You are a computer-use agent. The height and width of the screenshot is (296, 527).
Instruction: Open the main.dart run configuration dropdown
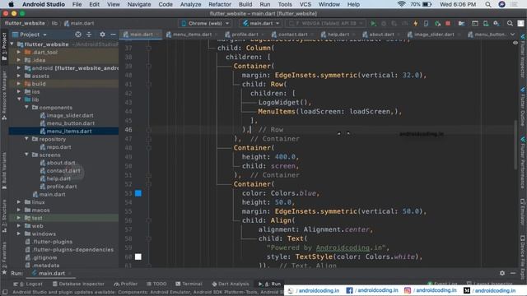261,24
